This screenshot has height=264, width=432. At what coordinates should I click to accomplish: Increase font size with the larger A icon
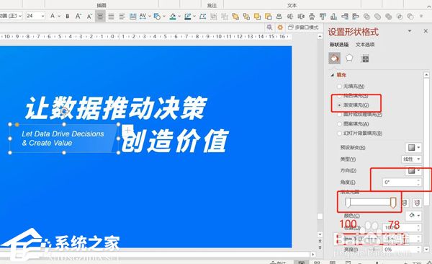click(78, 17)
